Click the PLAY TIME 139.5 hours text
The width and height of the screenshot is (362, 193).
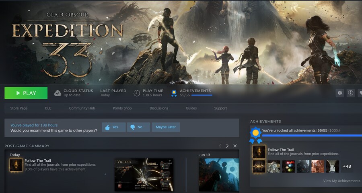[153, 93]
